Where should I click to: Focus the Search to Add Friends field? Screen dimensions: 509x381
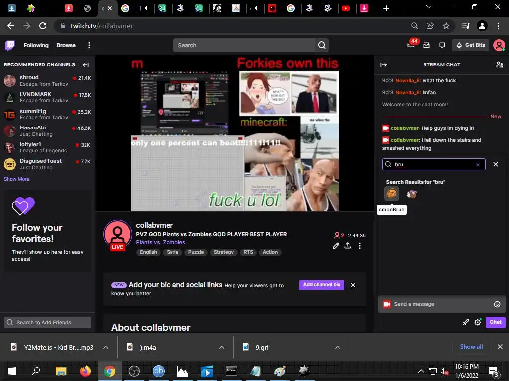(x=48, y=322)
